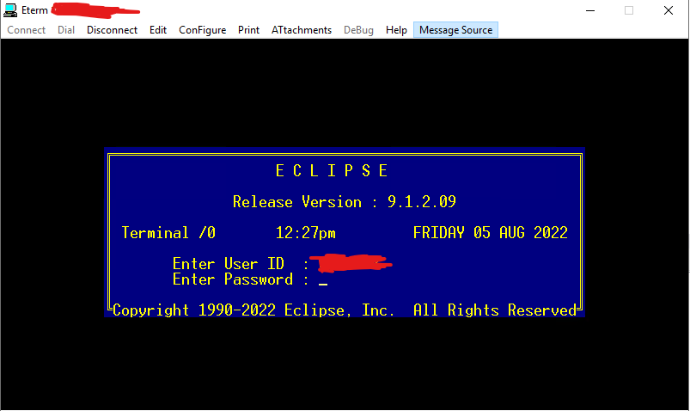690x411 pixels.
Task: Click the FRIDAY 05 AUG 2022 date
Action: (x=490, y=233)
